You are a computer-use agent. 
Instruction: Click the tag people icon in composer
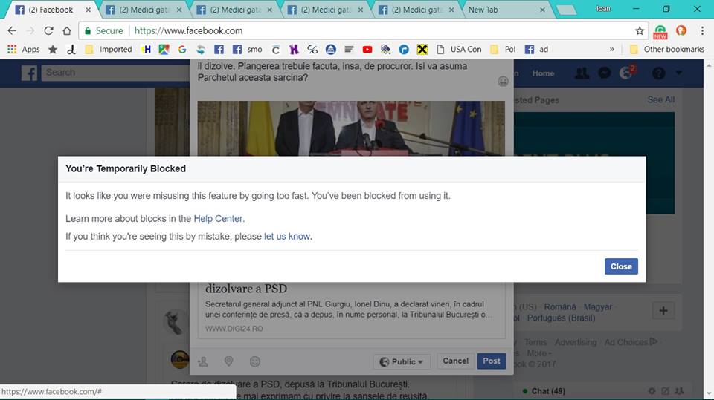click(203, 361)
